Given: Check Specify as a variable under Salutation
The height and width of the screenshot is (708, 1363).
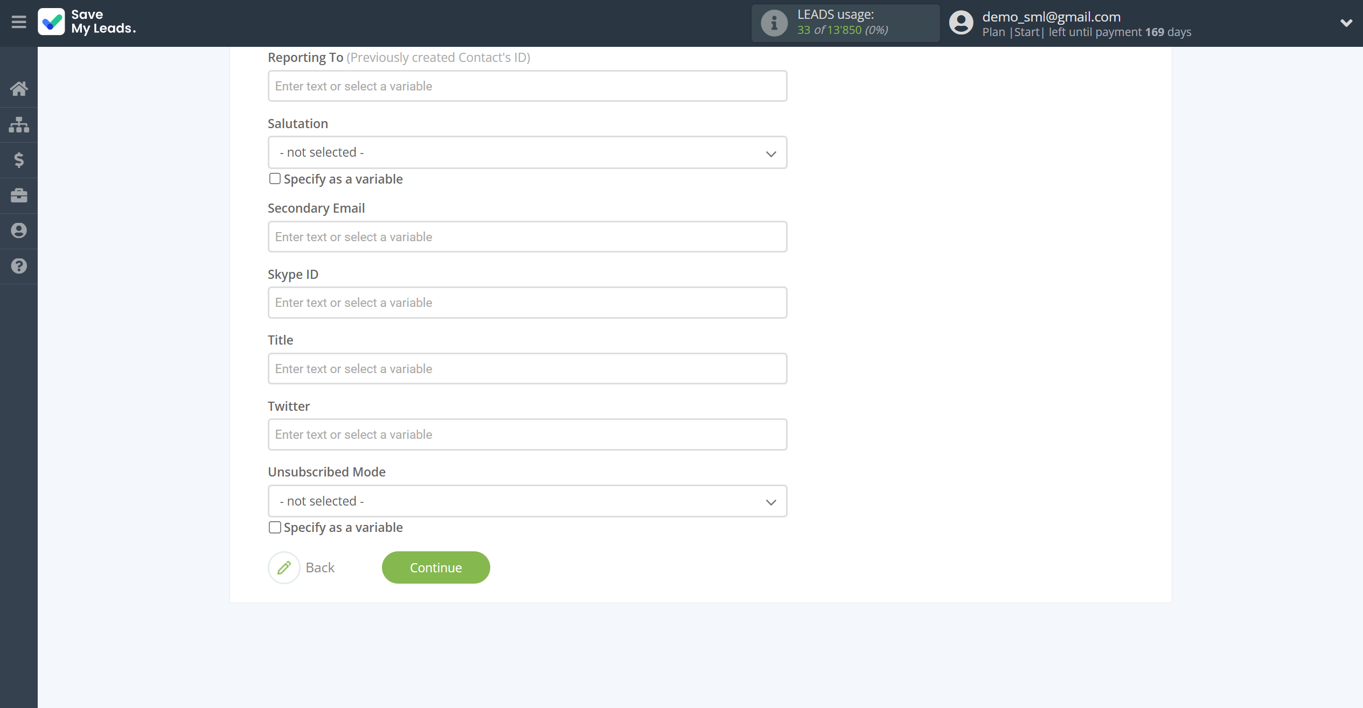Looking at the screenshot, I should 275,179.
